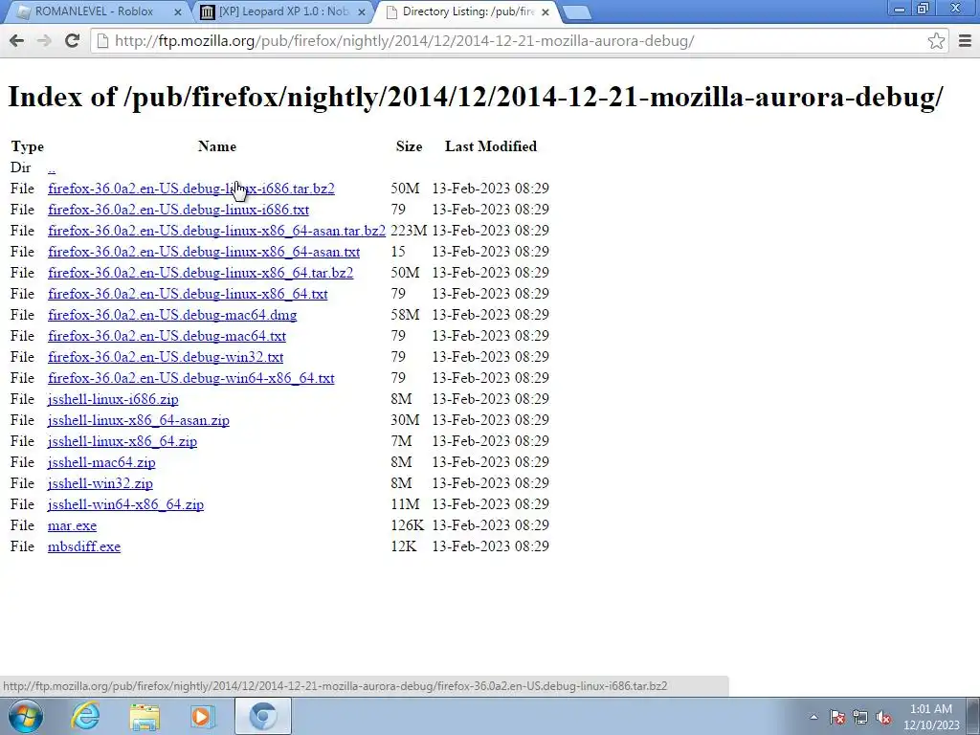The height and width of the screenshot is (735, 980).
Task: Close the Leopard XP 1.0 tab
Action: tap(361, 11)
